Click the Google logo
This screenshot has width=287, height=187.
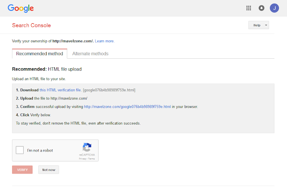tap(21, 8)
